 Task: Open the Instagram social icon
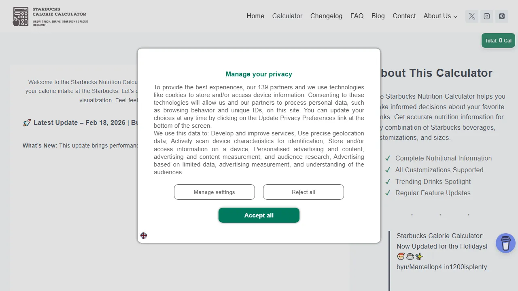(x=486, y=16)
